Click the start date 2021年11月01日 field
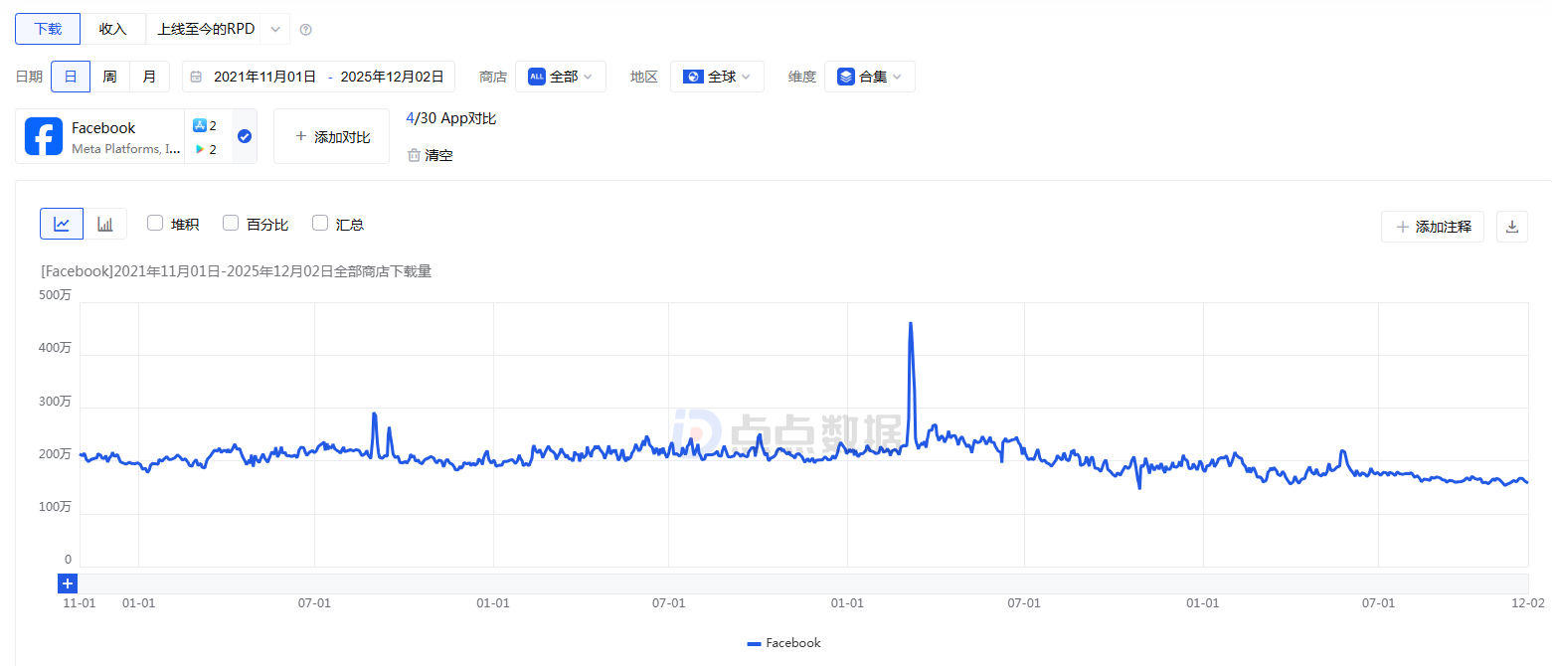The width and height of the screenshot is (1552, 666). coord(264,77)
